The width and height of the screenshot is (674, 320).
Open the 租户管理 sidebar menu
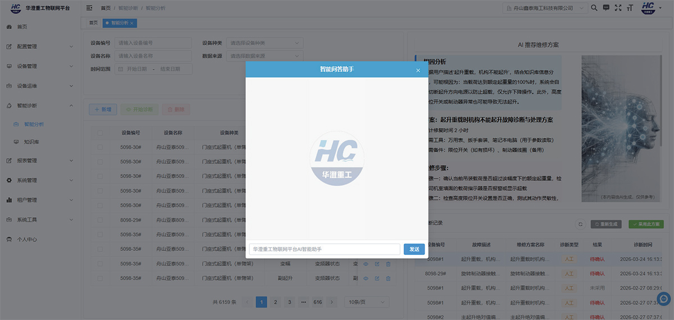click(x=39, y=200)
